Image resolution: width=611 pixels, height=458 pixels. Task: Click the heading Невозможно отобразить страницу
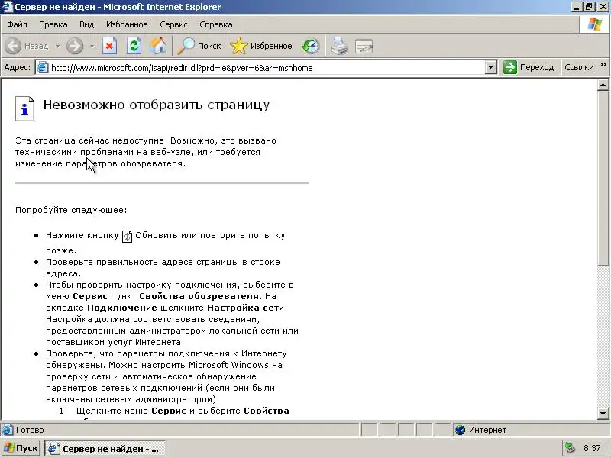[x=157, y=105]
